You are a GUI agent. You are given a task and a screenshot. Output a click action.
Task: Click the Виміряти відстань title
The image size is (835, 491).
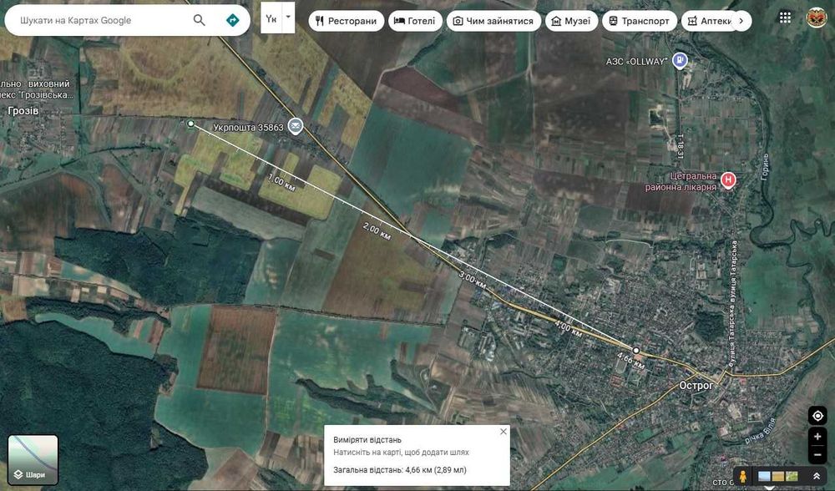367,440
